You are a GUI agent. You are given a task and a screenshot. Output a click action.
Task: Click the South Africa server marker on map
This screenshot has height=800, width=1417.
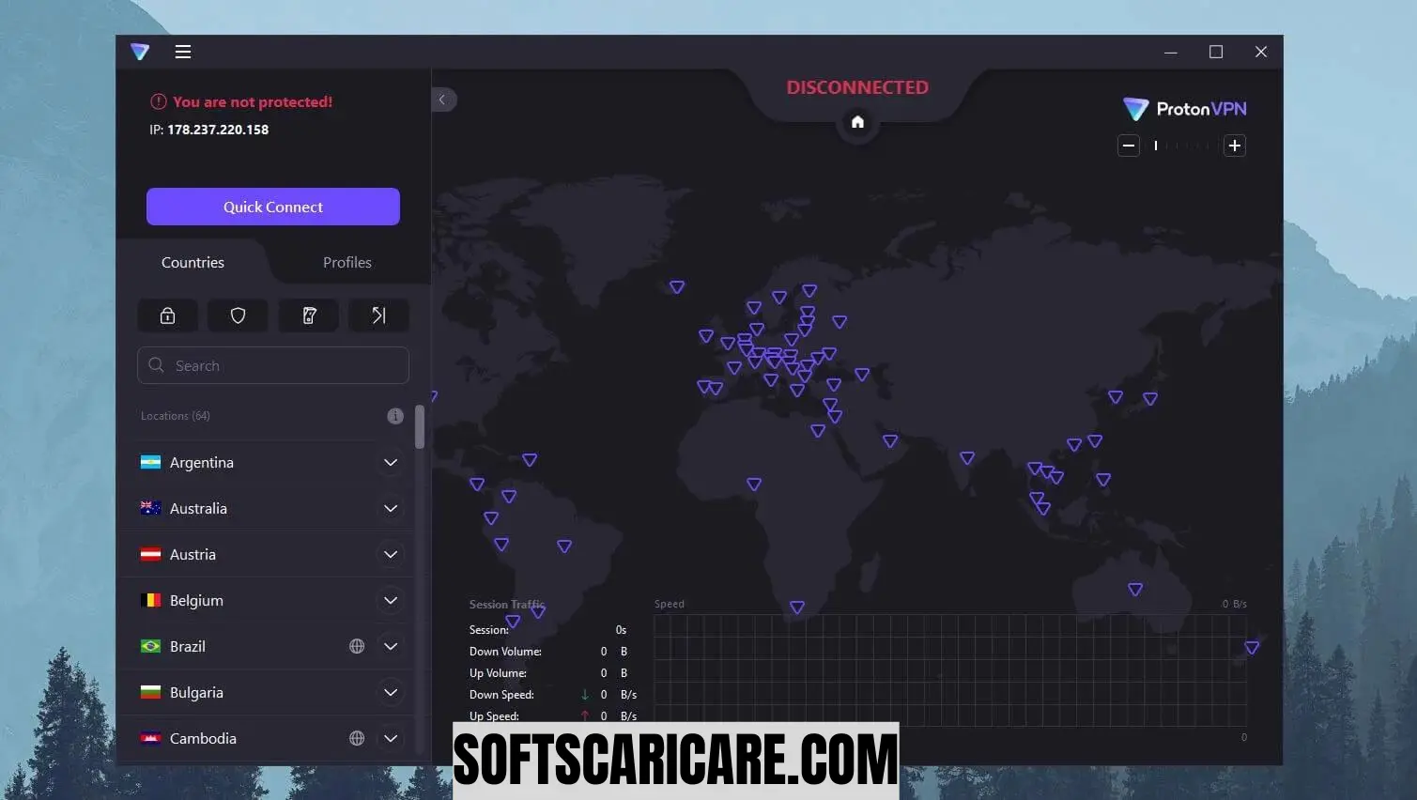(x=797, y=608)
